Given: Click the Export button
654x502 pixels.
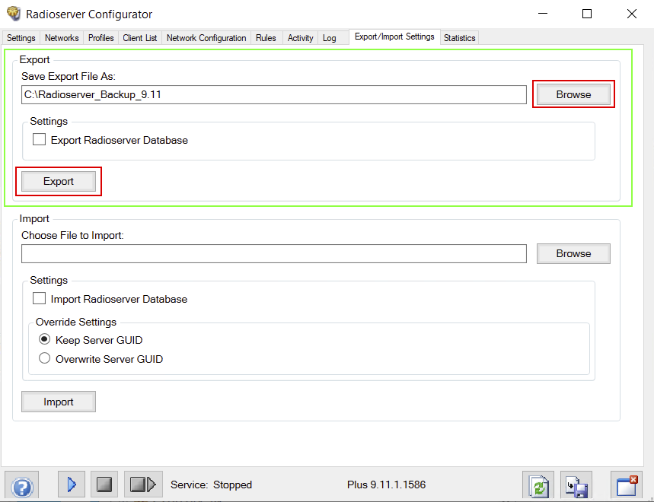Looking at the screenshot, I should 59,181.
